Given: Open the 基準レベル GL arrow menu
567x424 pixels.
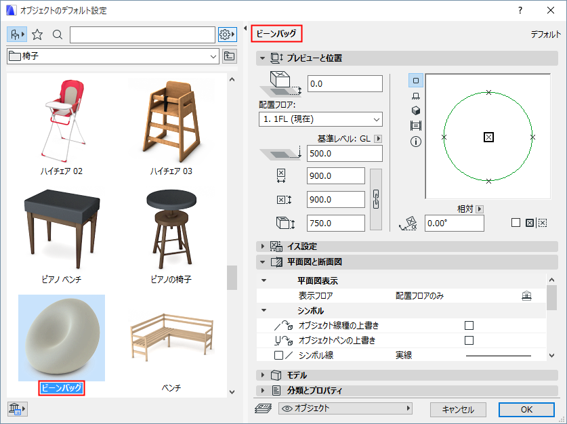Looking at the screenshot, I should coord(378,138).
